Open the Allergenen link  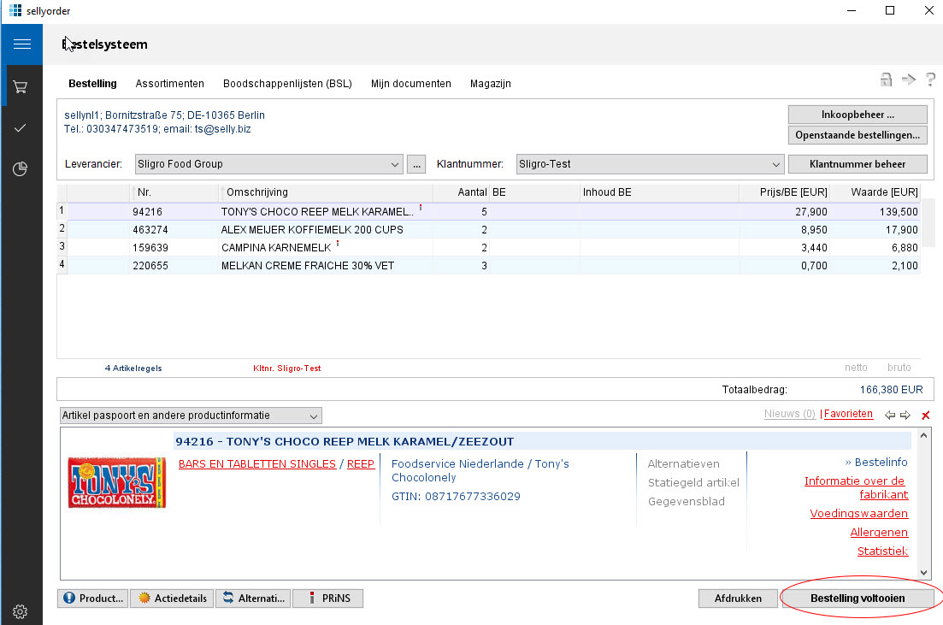point(878,533)
